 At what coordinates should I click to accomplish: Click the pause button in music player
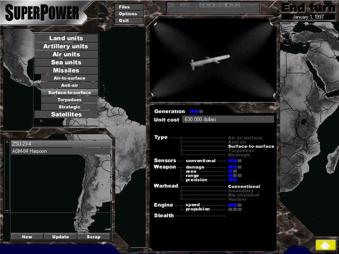point(220,5)
